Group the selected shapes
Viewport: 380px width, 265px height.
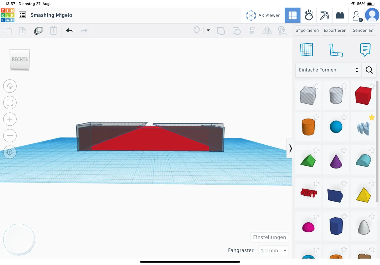tap(221, 31)
